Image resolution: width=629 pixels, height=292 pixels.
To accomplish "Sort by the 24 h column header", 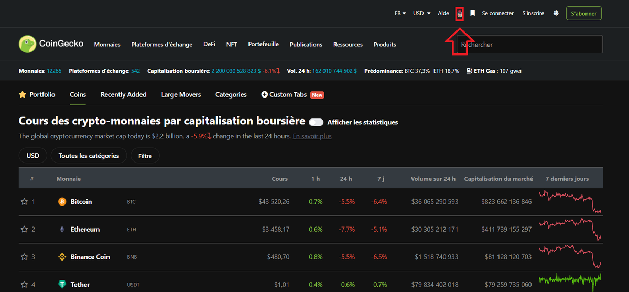I will click(x=346, y=179).
